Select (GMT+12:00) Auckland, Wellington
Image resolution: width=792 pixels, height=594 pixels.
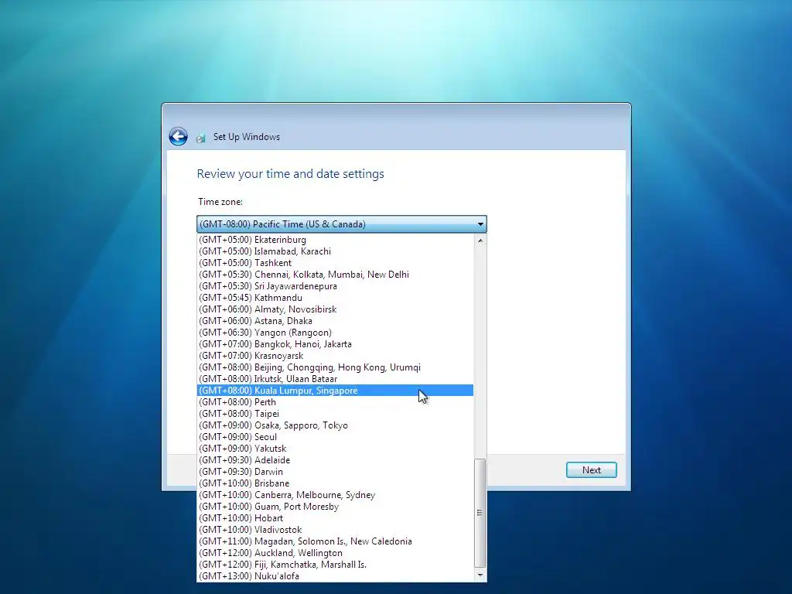[x=335, y=553]
